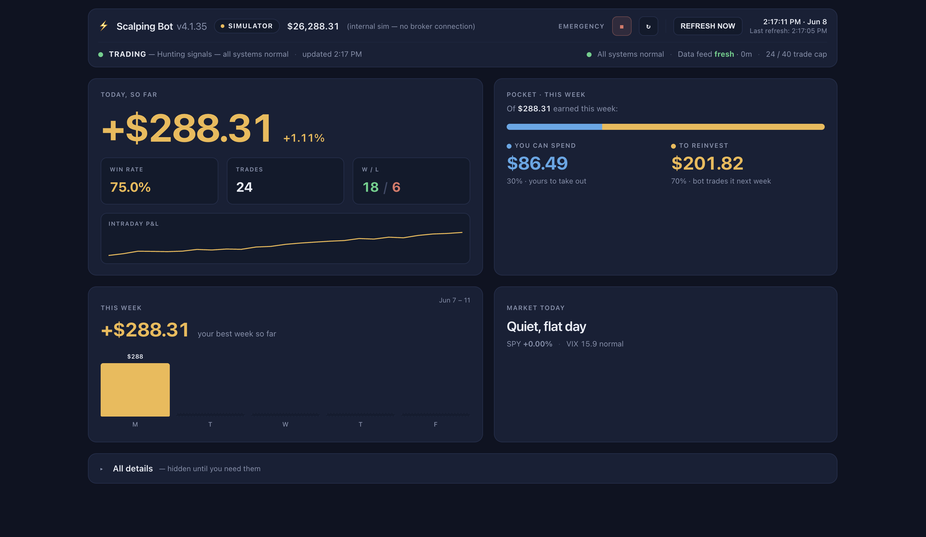
Task: Click the +1.11% daily percentage
Action: pyautogui.click(x=304, y=138)
